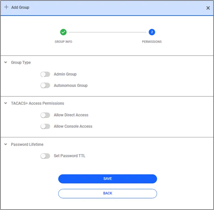The height and width of the screenshot is (210, 214).
Task: Click the Add Group title text
Action: click(20, 7)
